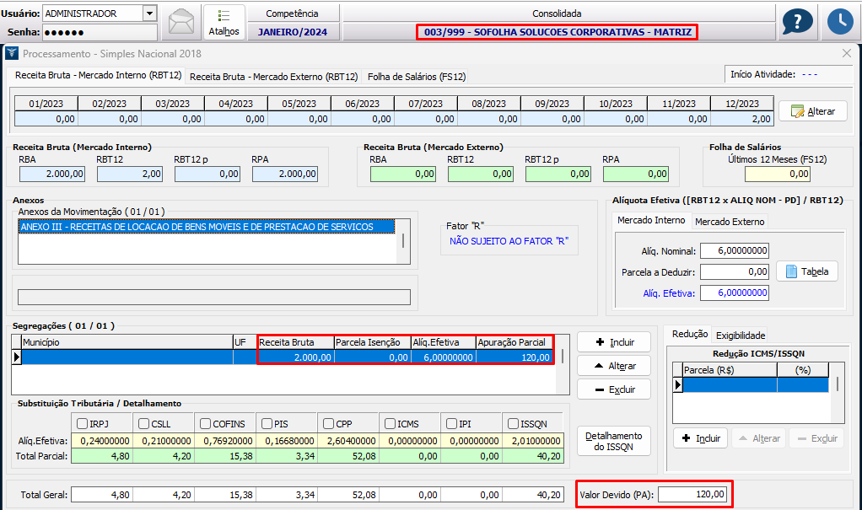Open the Tabela aliquot table

coord(806,271)
